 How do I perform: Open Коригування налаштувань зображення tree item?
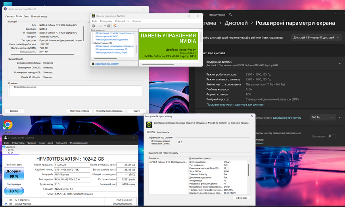115,46
